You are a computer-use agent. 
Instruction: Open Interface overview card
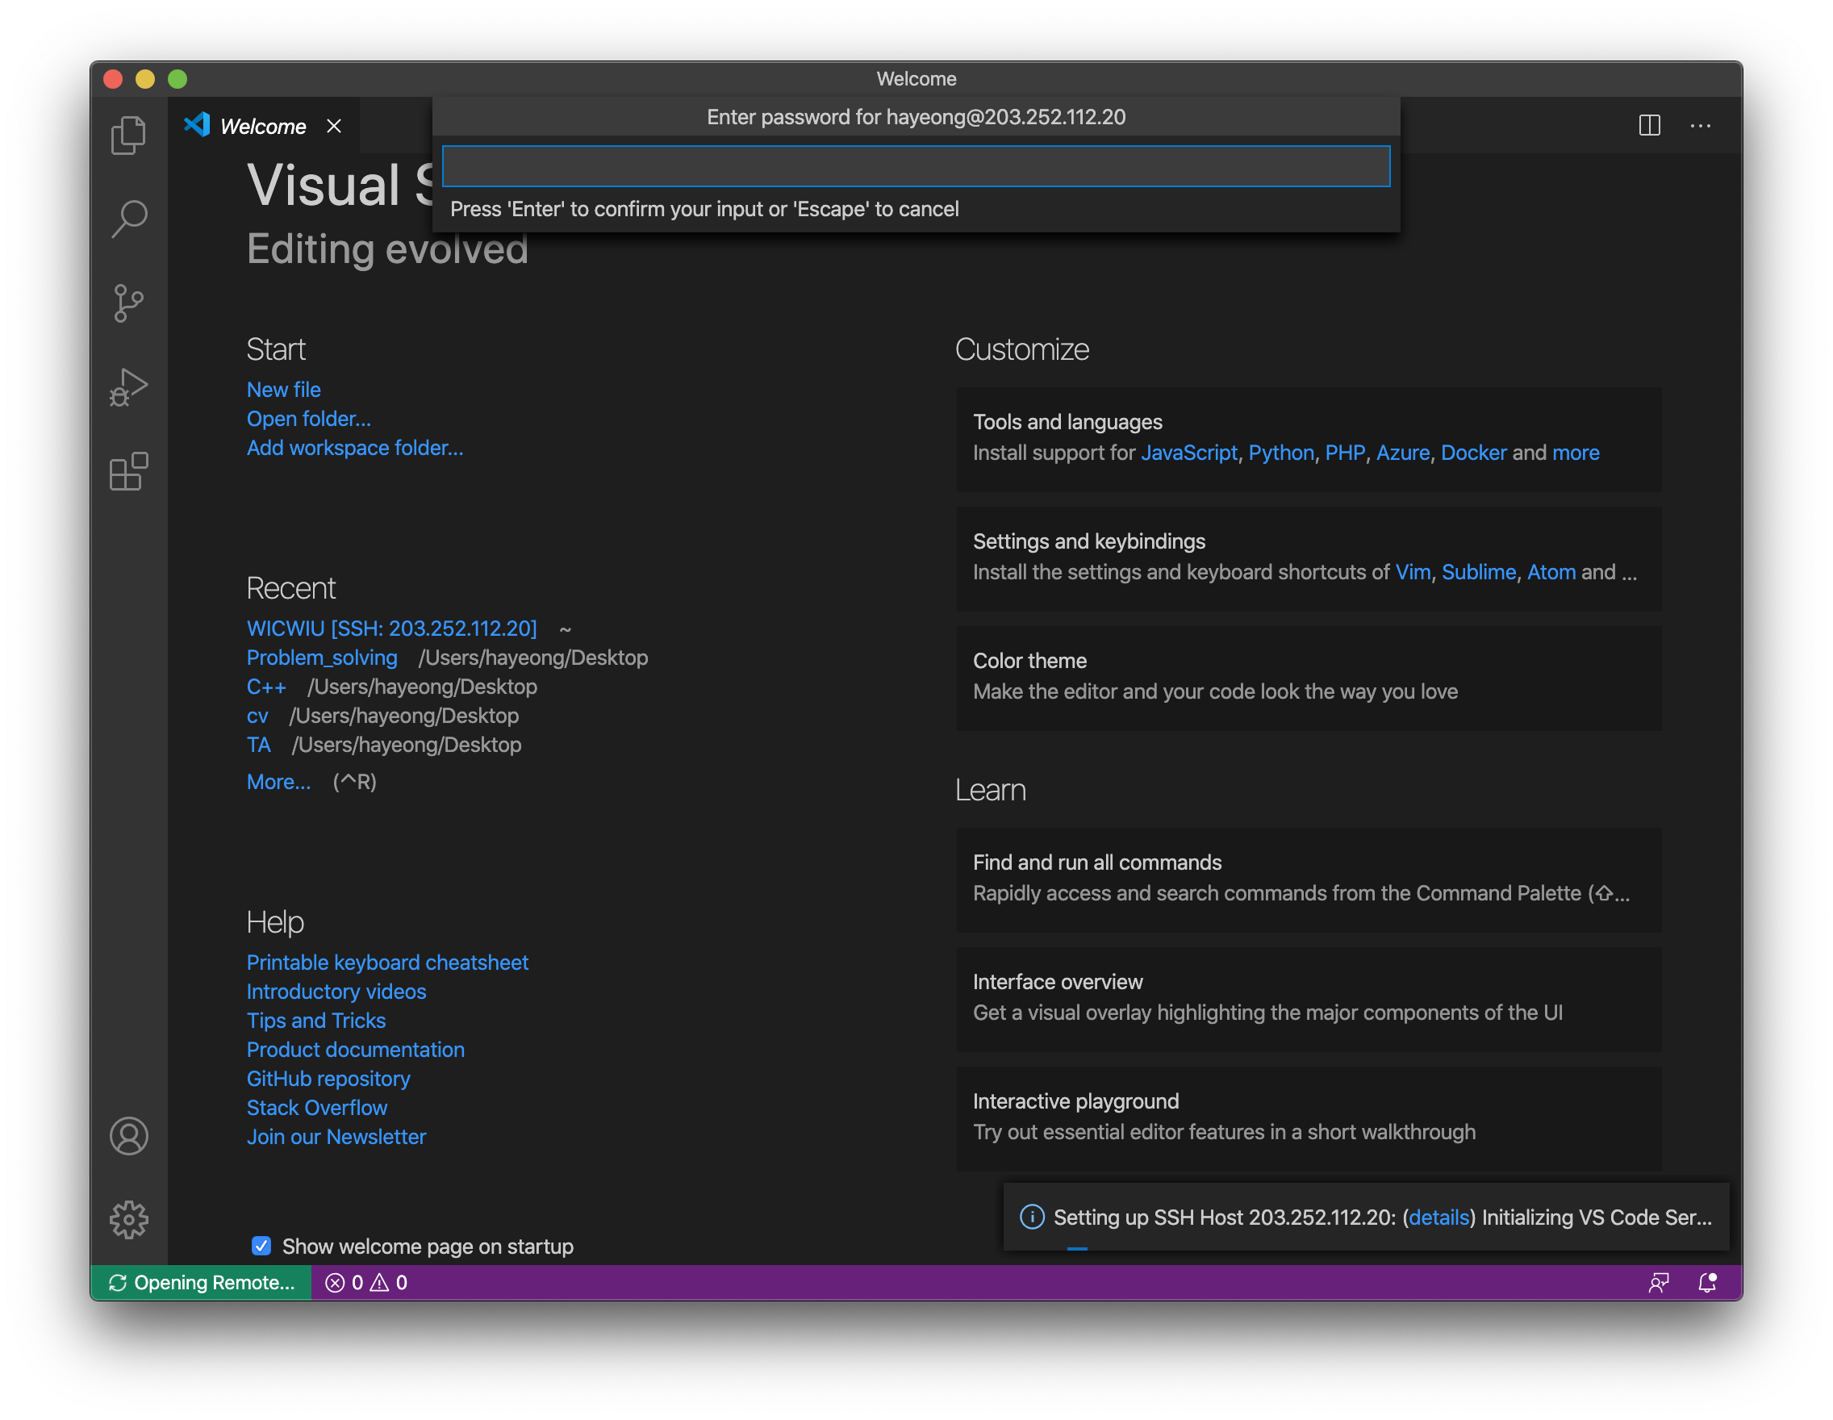pos(1309,998)
